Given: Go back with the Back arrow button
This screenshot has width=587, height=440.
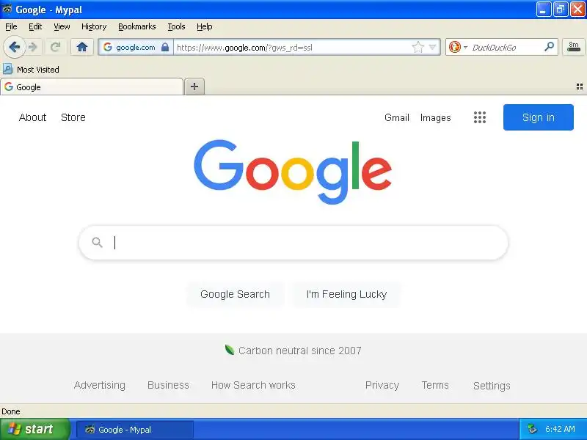Looking at the screenshot, I should (14, 47).
